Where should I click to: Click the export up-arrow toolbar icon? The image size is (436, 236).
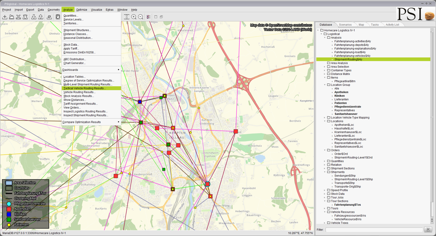(x=41, y=17)
